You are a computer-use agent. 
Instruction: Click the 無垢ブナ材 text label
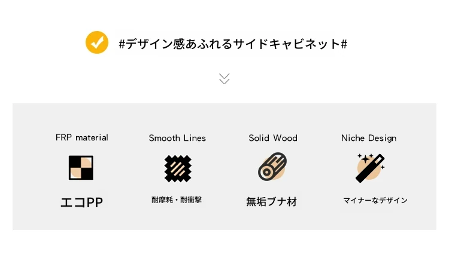tap(272, 202)
